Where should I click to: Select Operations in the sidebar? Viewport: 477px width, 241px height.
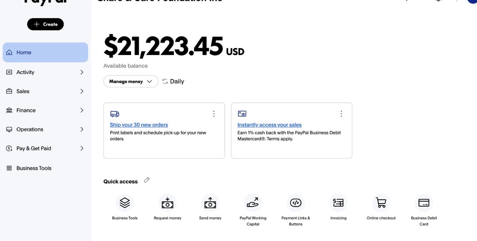click(x=46, y=129)
